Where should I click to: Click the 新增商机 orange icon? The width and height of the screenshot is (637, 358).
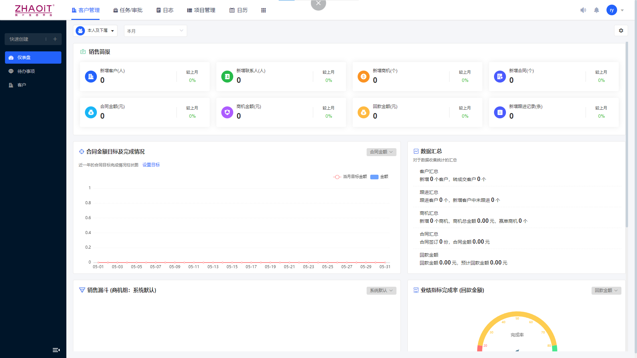point(364,77)
